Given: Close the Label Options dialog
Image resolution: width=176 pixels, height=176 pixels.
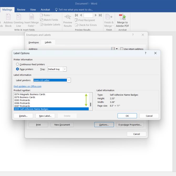Looking at the screenshot, I should [155, 53].
